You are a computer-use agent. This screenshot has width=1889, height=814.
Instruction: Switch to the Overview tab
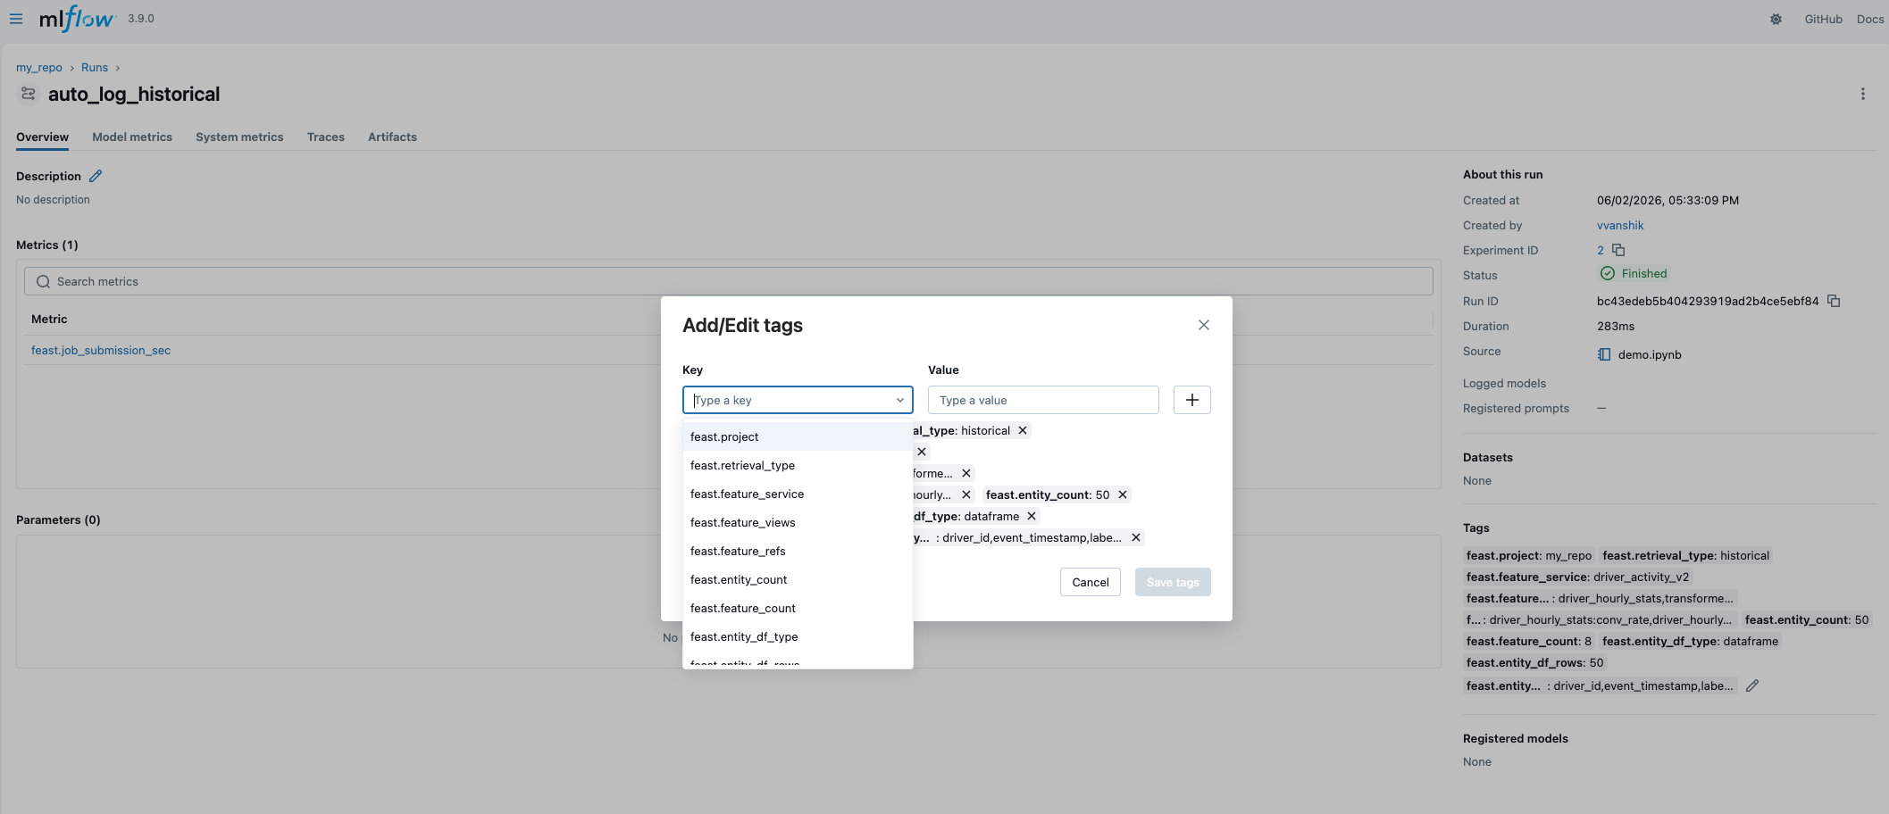(42, 137)
